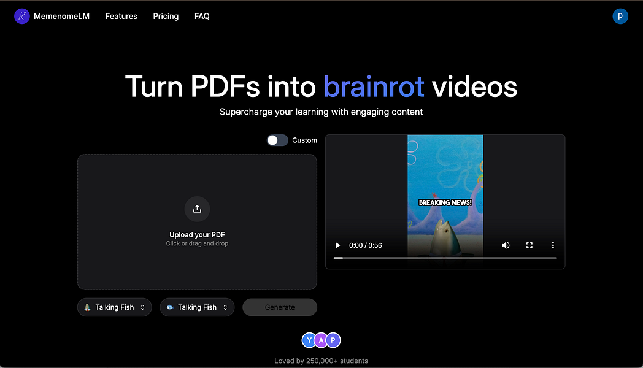
Task: Click the 'Click or drag and drop' text
Action: click(197, 243)
